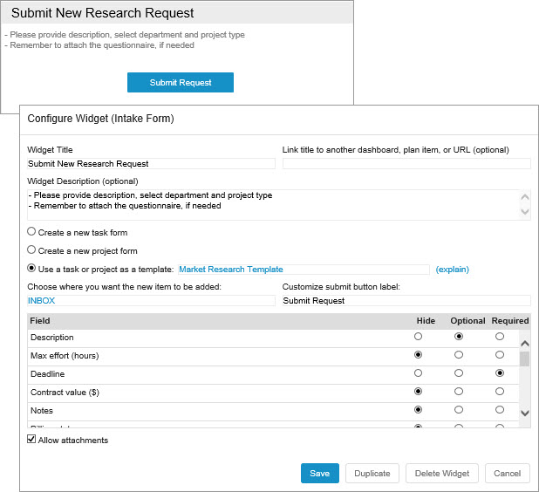Set Deadline field to Hide
Viewport: 539px width, 492px height.
pos(418,373)
